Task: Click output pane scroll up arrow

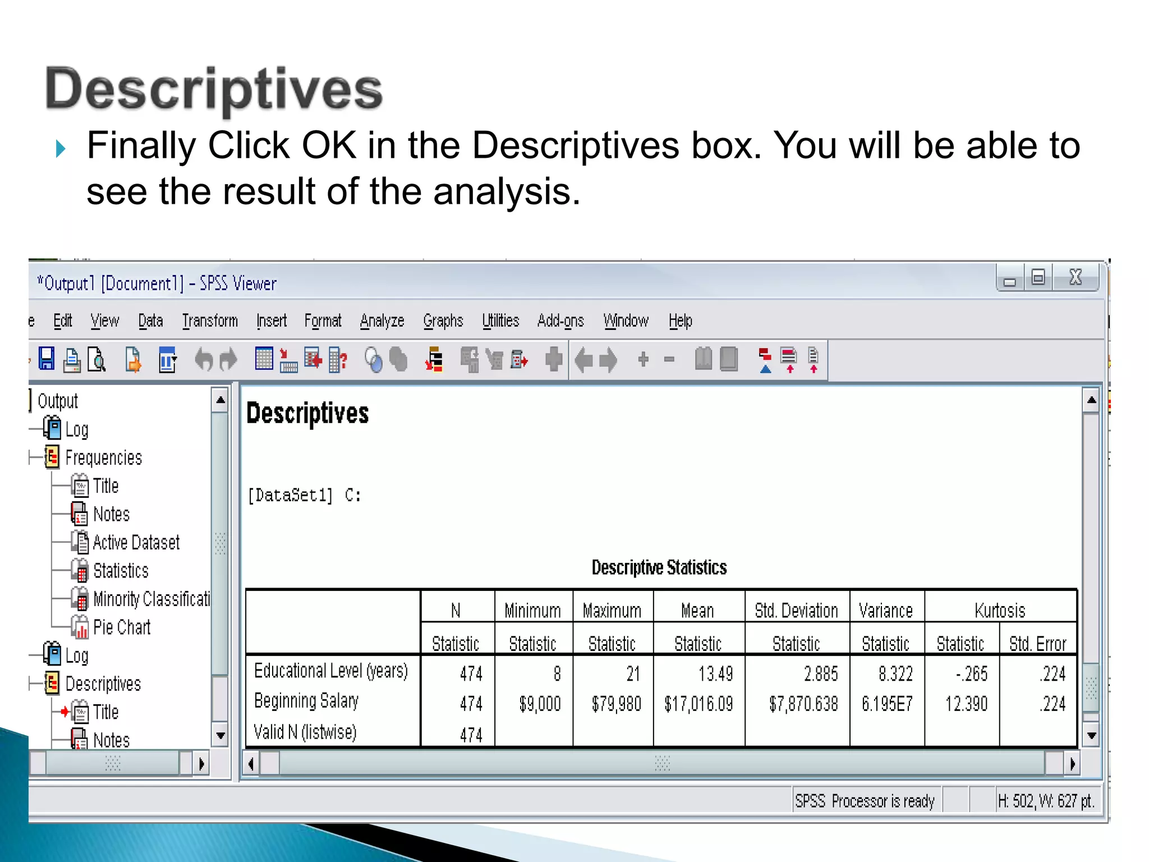Action: point(1091,400)
